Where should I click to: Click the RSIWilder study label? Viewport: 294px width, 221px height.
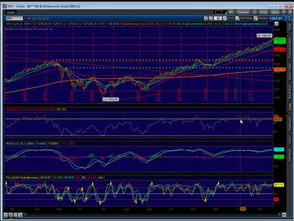[x=24, y=109]
